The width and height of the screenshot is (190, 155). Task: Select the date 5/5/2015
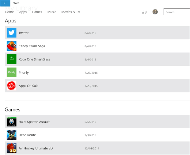pos(90,122)
